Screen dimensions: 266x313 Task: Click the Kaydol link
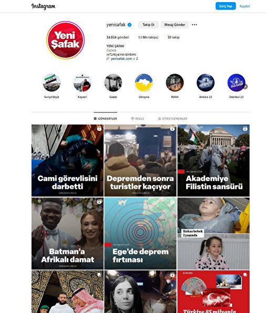click(244, 6)
